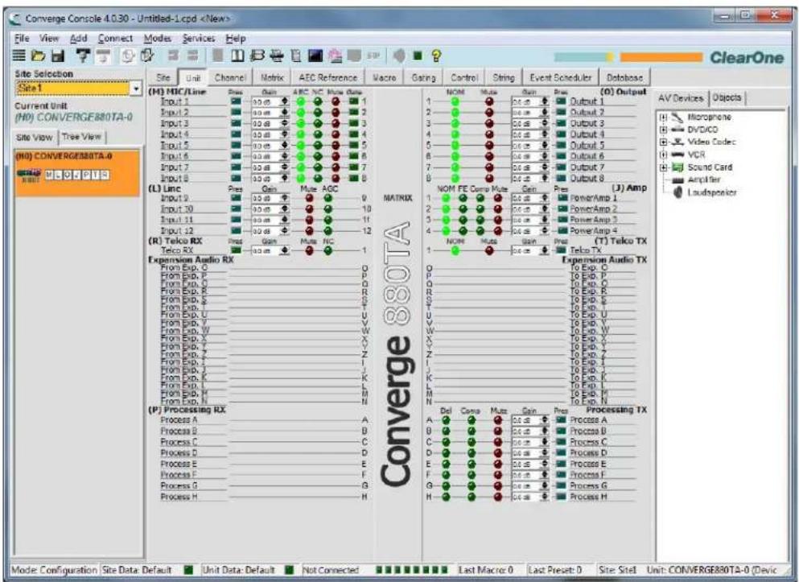
Task: Switch to Tree View
Action: click(81, 137)
